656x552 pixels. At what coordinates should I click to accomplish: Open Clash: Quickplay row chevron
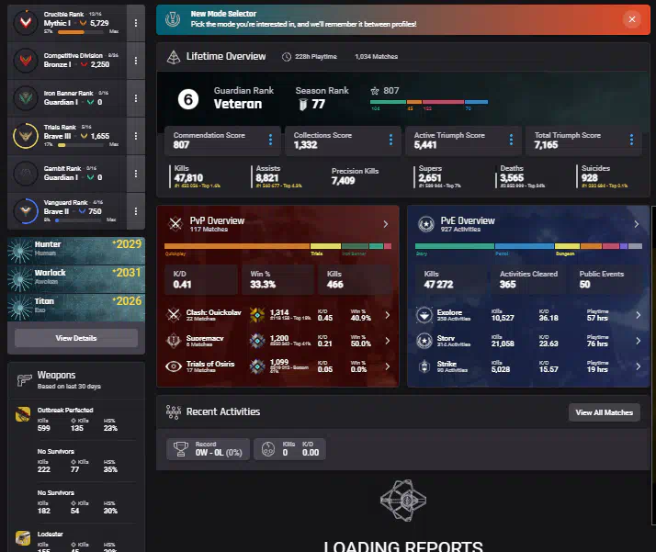coord(388,315)
